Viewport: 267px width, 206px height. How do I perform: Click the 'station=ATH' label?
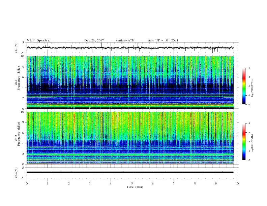[125, 40]
